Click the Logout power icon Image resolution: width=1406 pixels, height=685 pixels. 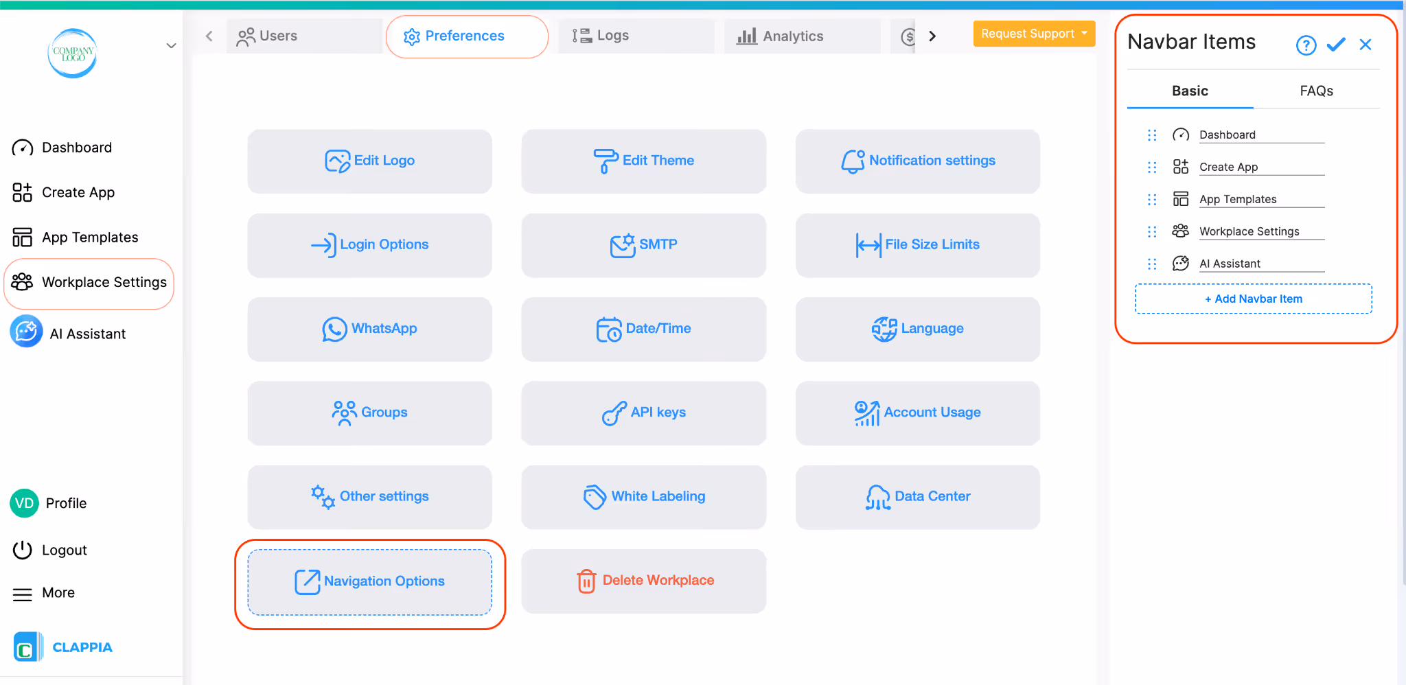click(22, 550)
